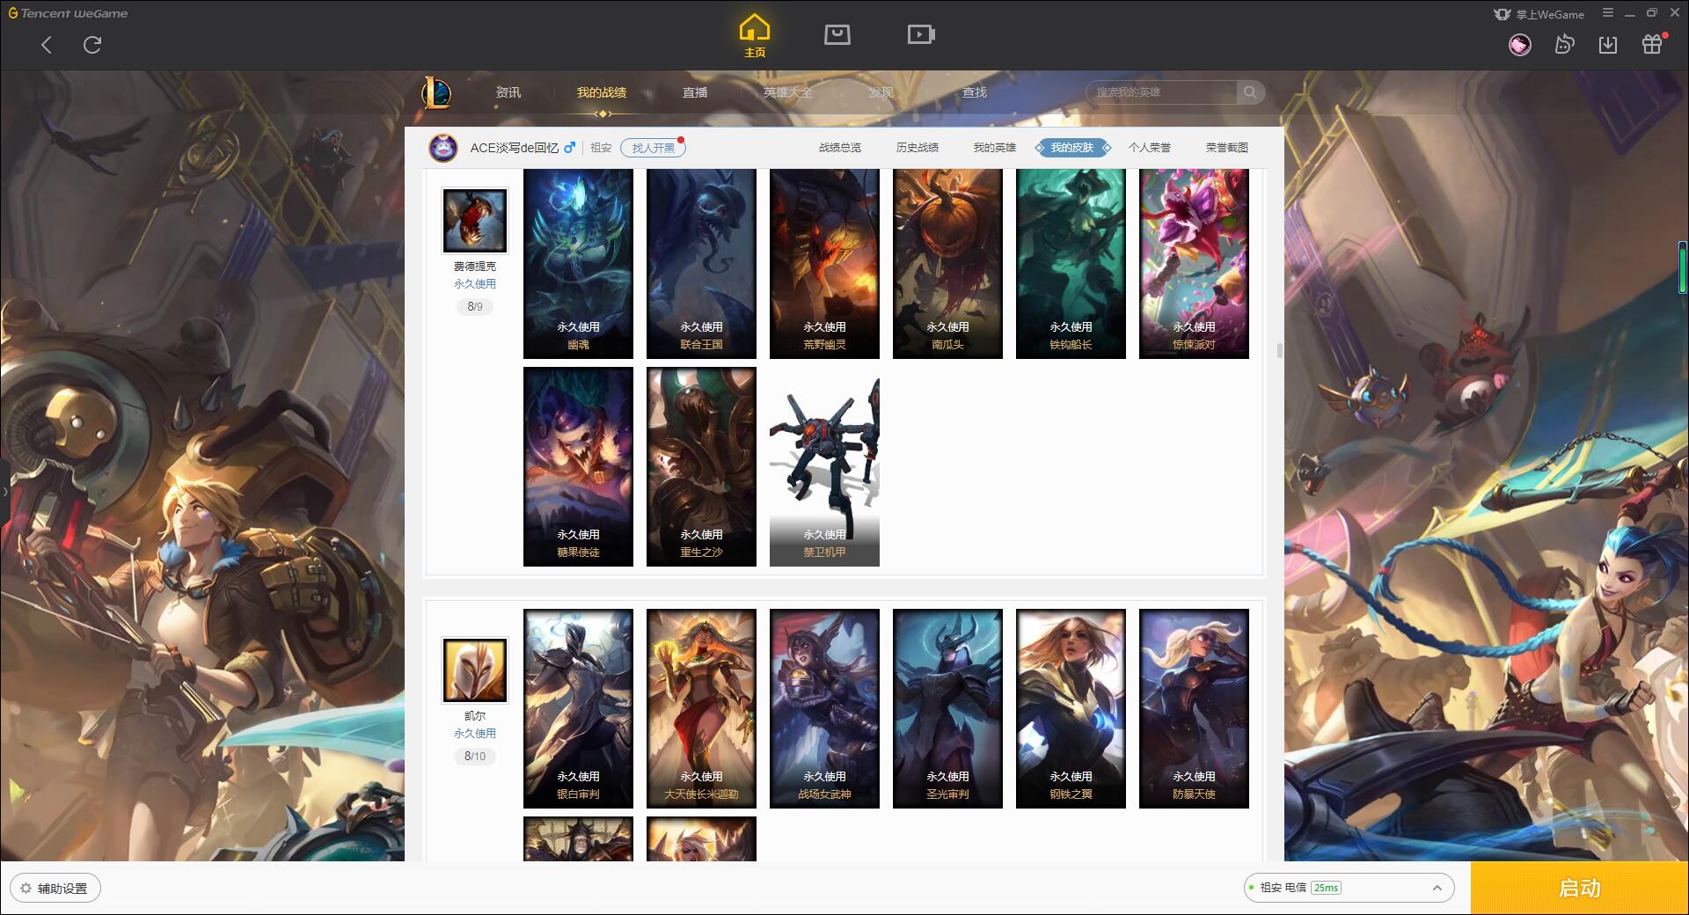Click the skins list scrollbar handle
Viewport: 1689px width, 915px height.
tap(1279, 350)
